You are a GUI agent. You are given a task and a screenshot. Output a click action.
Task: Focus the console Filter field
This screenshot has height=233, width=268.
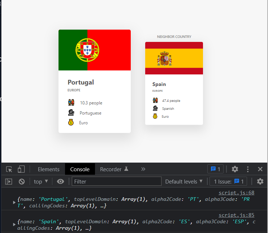[x=117, y=181]
